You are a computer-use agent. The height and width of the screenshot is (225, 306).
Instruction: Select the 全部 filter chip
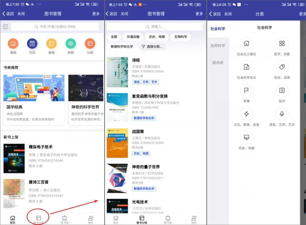click(x=114, y=37)
